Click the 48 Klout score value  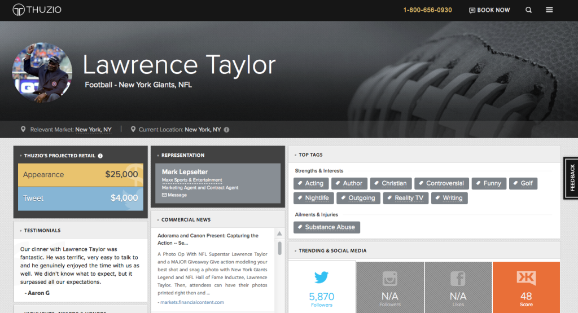[x=526, y=296]
